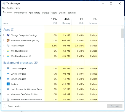Open the Startup tab
The width and height of the screenshot is (125, 112).
pyautogui.click(x=46, y=13)
